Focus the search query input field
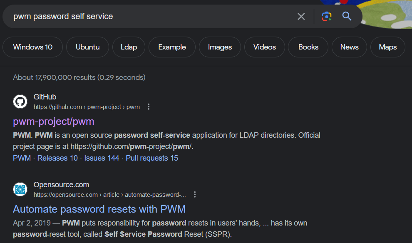 (x=152, y=16)
